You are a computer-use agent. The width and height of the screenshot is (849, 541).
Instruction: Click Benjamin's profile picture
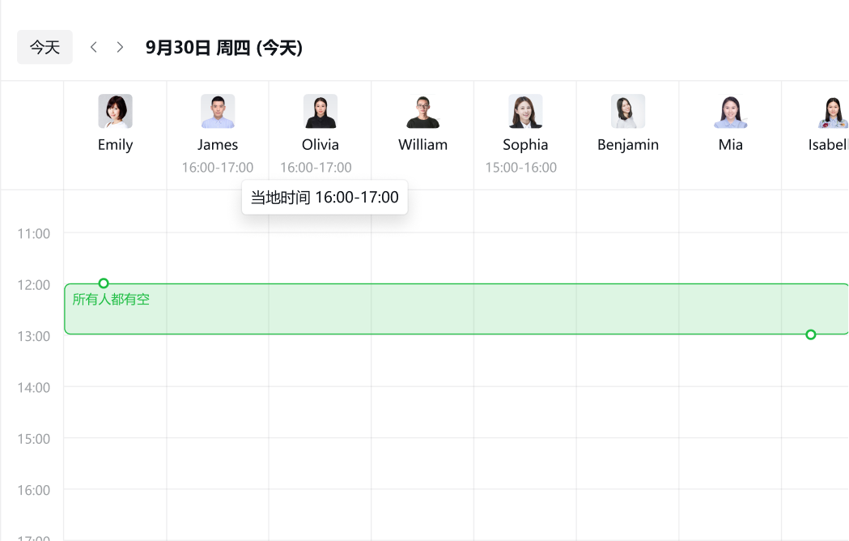(628, 111)
